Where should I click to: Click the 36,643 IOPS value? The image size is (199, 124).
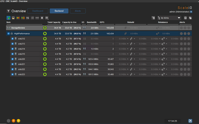(x=110, y=69)
